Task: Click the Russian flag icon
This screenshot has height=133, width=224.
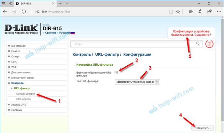Action: coord(73,33)
